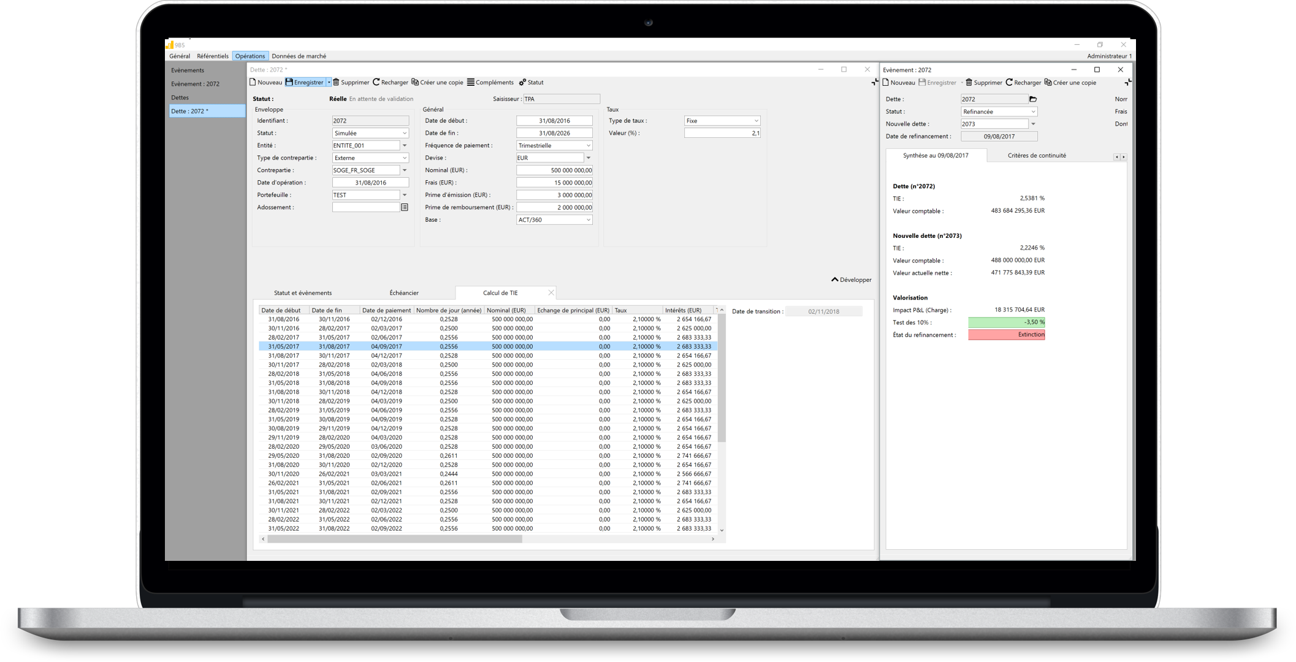Click the vertical scrollbar of TIE table
This screenshot has height=662, width=1296.
722,378
